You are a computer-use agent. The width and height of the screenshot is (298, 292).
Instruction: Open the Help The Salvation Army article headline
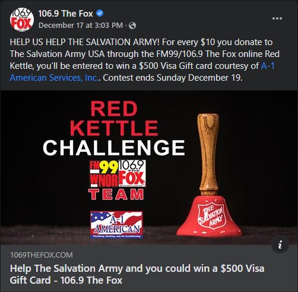(x=137, y=274)
